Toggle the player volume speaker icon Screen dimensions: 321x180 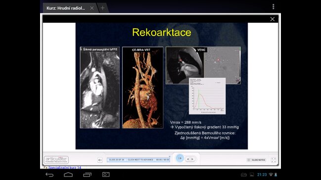tap(100, 160)
